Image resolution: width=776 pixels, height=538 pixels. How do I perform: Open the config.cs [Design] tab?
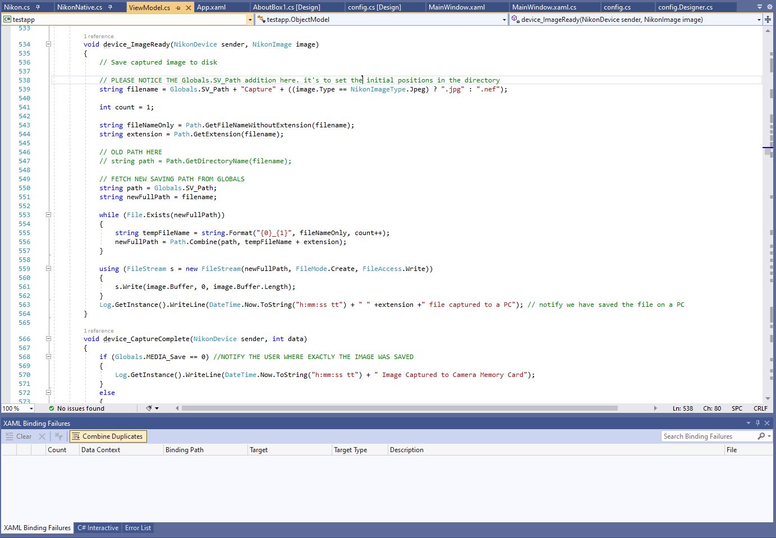click(x=374, y=7)
